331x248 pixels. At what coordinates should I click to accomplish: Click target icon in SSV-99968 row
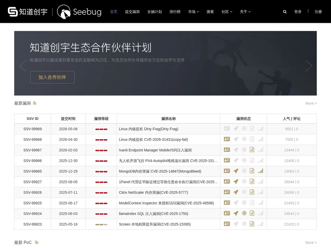tap(244, 139)
